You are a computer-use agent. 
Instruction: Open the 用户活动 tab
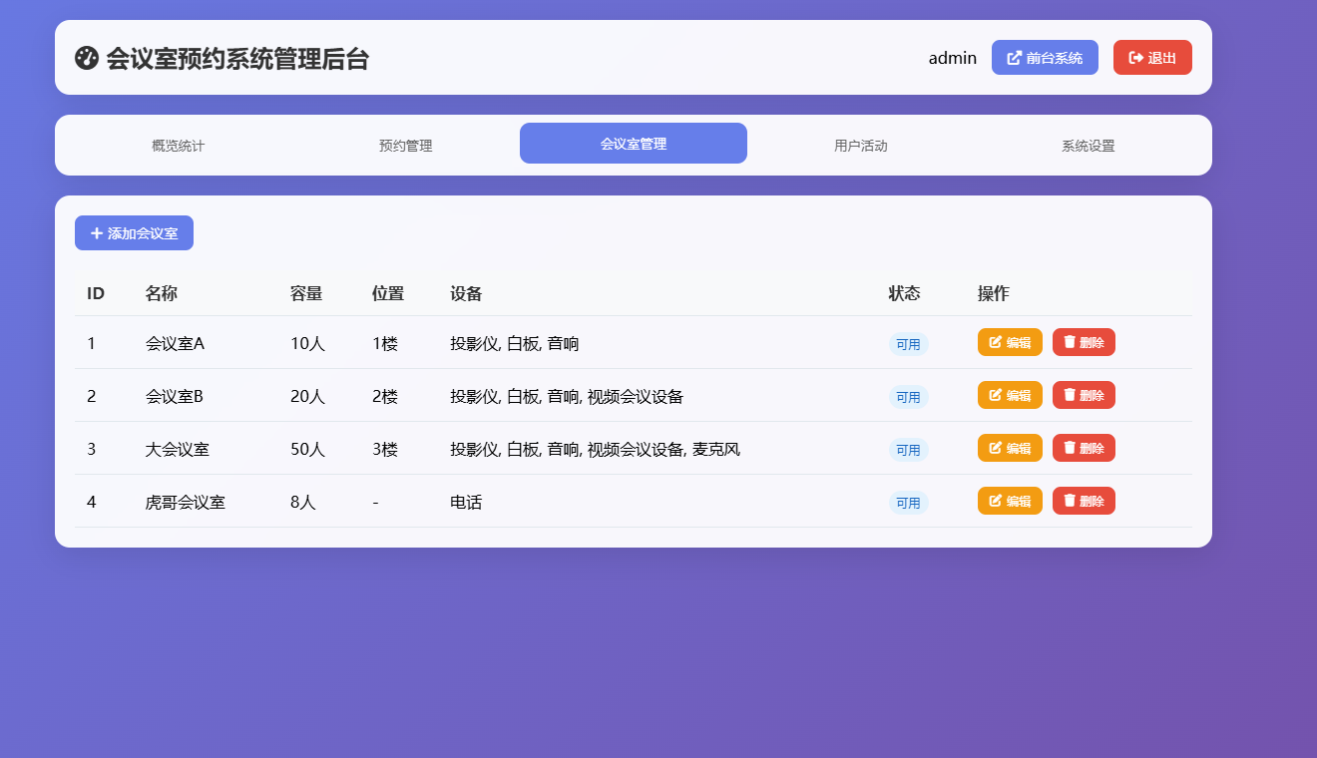(x=860, y=144)
